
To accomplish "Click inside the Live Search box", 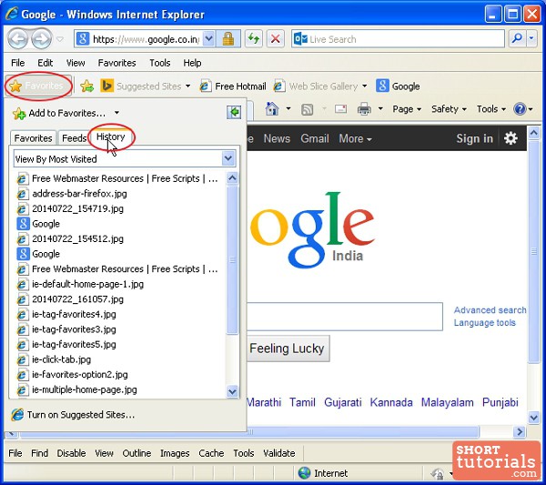I will pyautogui.click(x=405, y=39).
